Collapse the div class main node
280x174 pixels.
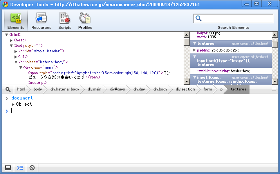20,67
